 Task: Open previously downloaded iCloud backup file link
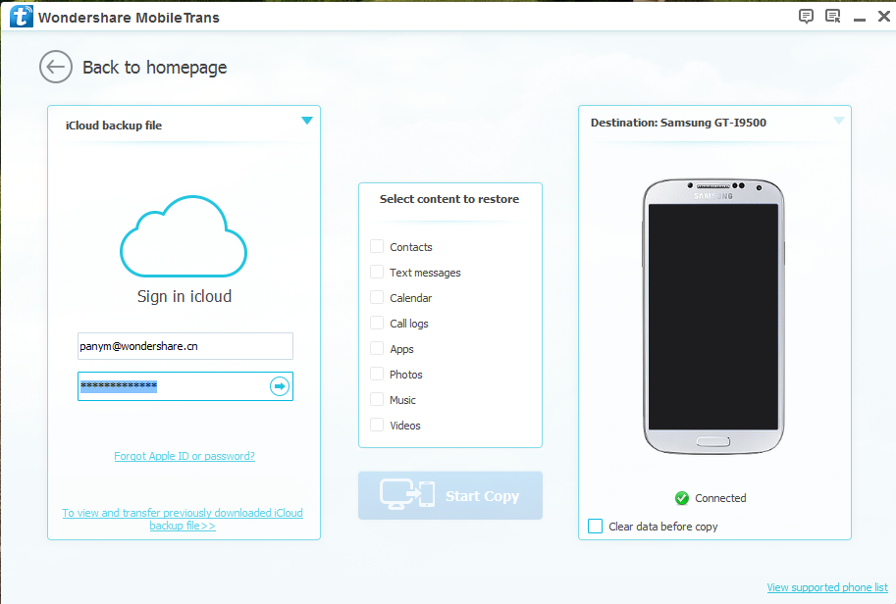183,519
